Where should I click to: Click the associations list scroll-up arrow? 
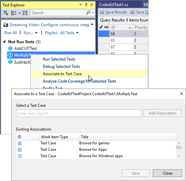(179, 143)
